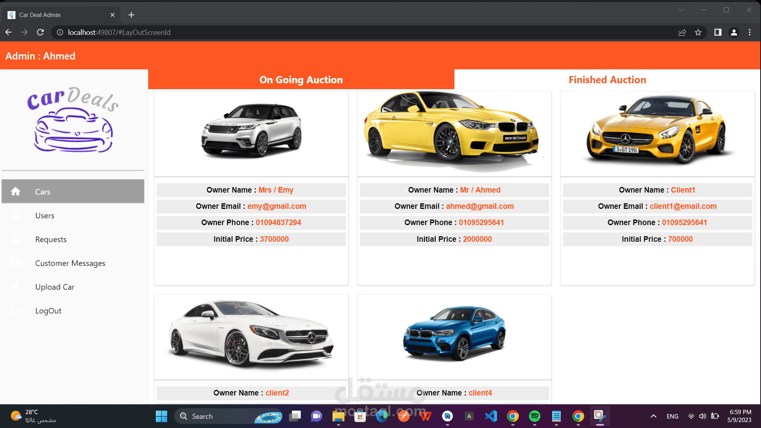Screen dimensions: 761x428
Task: Click the share page icon
Action: click(682, 32)
